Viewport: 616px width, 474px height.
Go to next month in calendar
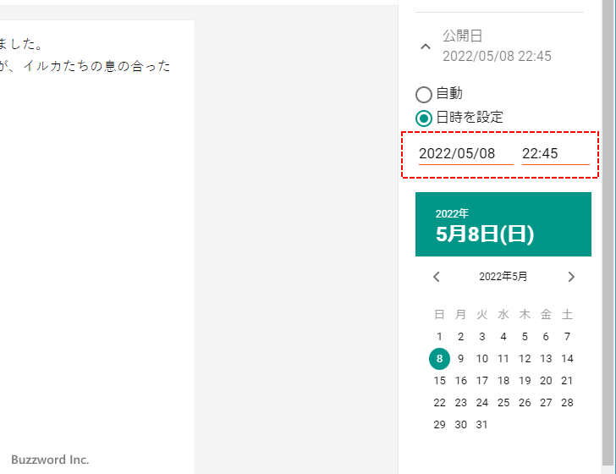tap(571, 277)
